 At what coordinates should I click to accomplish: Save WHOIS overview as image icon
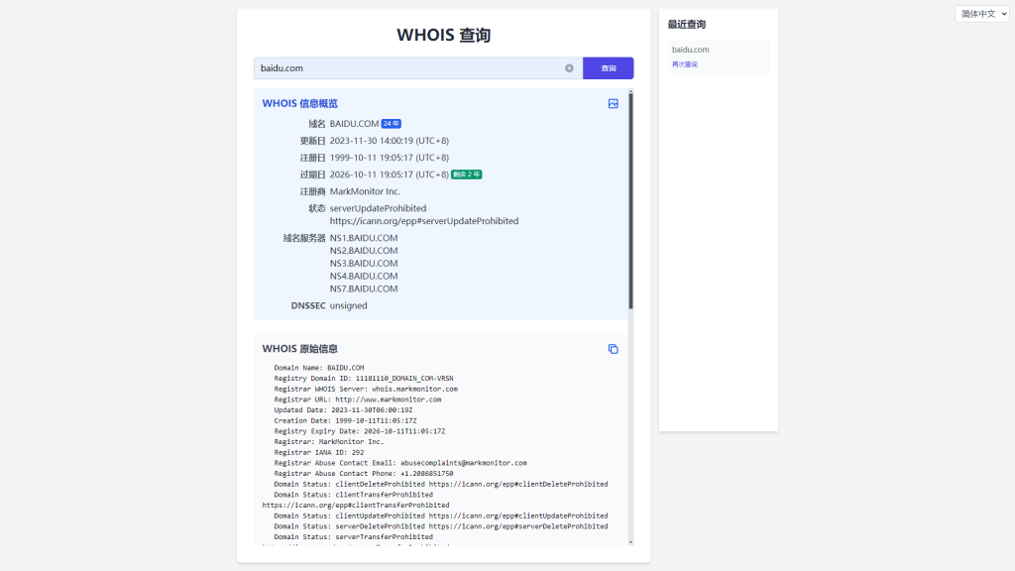click(613, 103)
